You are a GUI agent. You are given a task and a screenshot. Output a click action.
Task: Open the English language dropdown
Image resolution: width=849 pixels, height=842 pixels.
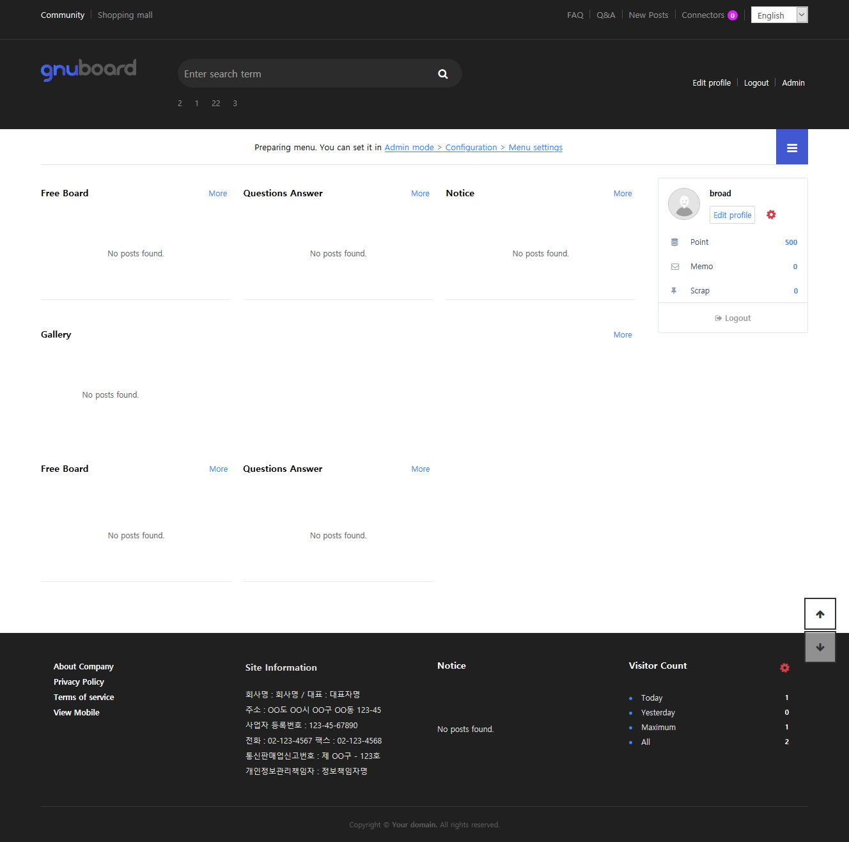click(779, 15)
